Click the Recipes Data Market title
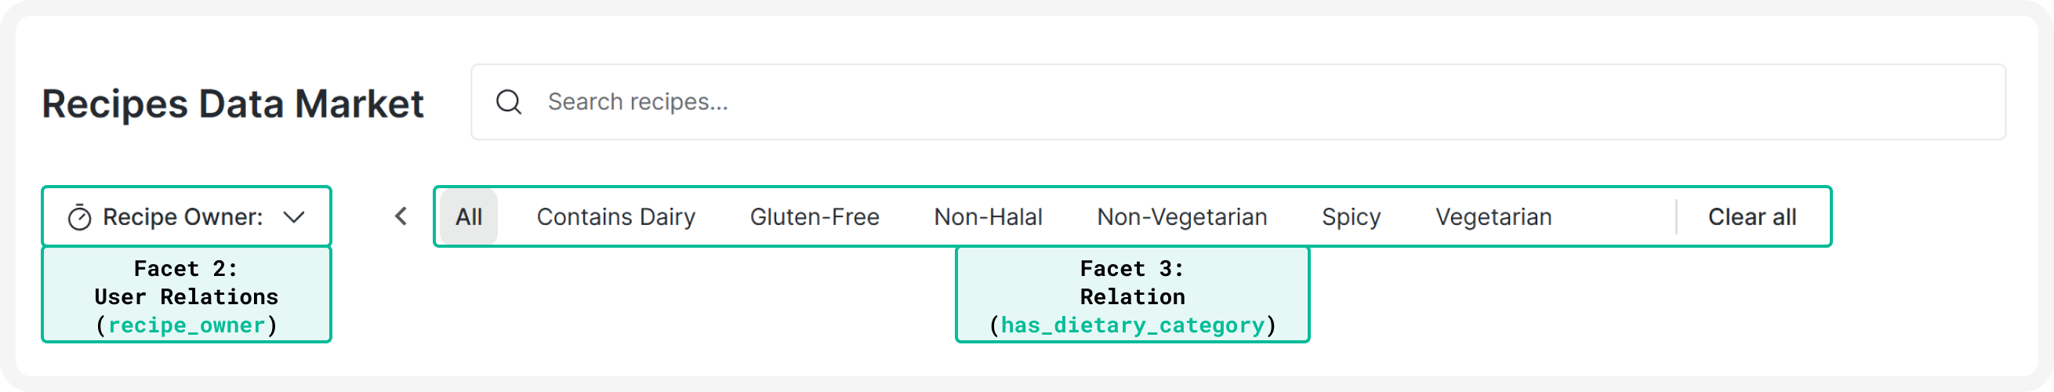Viewport: 2054px width, 392px height. (x=233, y=103)
